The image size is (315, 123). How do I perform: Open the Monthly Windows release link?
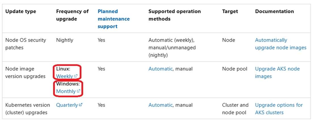[x=66, y=91]
